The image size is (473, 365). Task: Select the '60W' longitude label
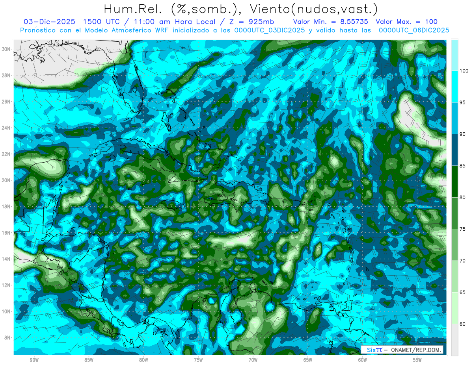point(363,360)
